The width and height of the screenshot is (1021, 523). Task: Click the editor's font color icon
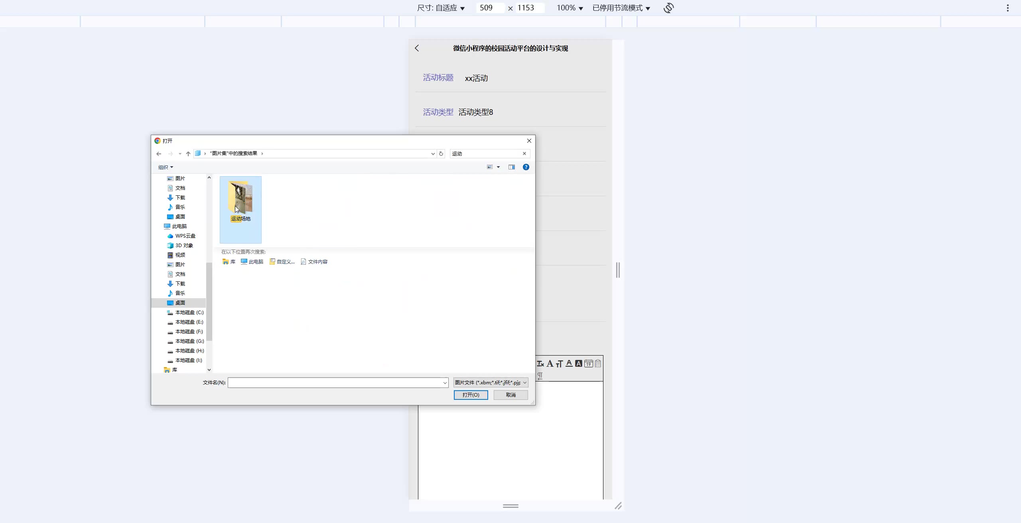[x=569, y=364]
